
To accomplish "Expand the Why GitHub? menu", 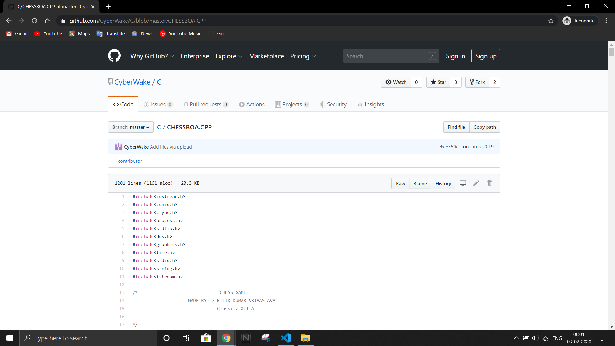I will pyautogui.click(x=152, y=56).
